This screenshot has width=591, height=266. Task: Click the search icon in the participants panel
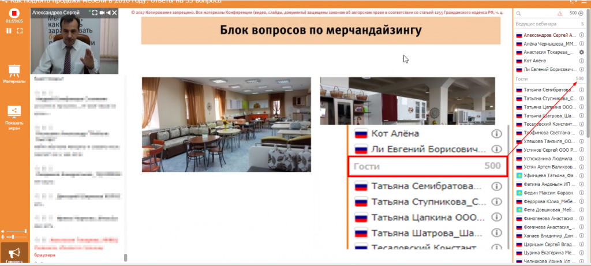[x=519, y=14]
